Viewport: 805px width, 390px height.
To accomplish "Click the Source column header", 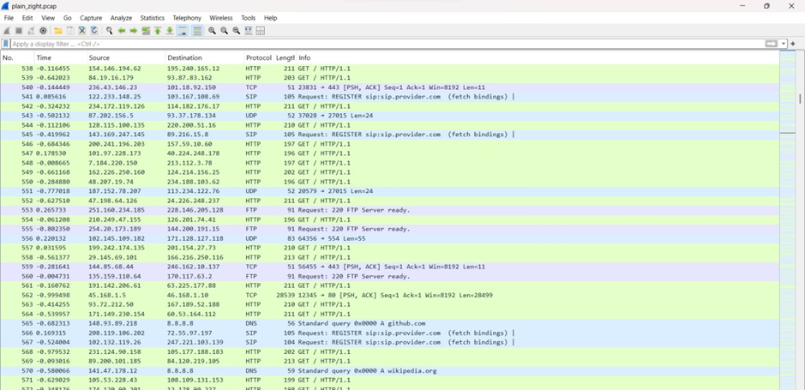I will [99, 57].
